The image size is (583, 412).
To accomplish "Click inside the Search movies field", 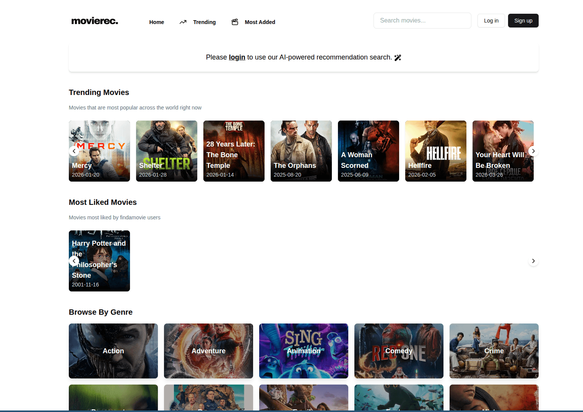I will tap(422, 20).
